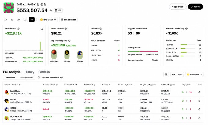Screen dimensions: 208x125
Task: Open the PnL calendar
Action: tap(68, 20)
